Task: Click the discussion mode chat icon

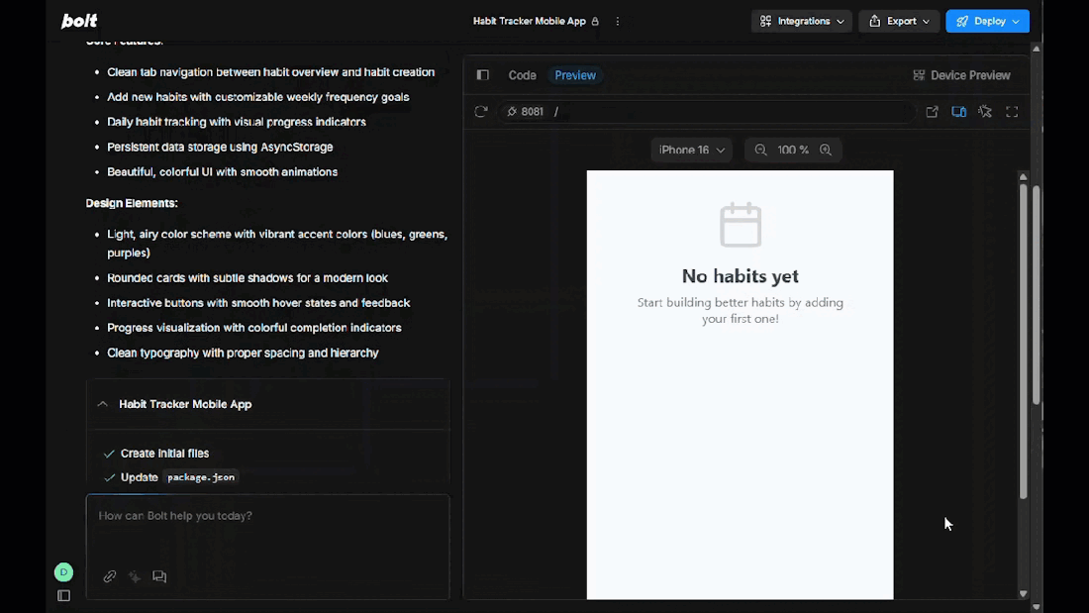Action: coord(159,576)
